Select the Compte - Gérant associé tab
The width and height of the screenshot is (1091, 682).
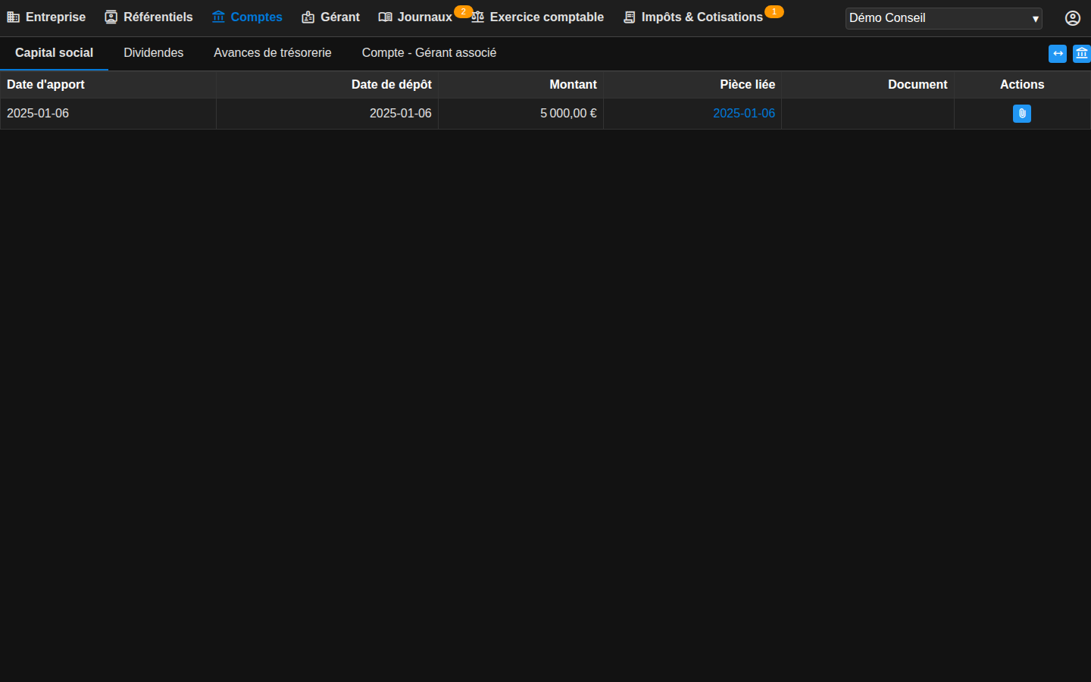[429, 53]
